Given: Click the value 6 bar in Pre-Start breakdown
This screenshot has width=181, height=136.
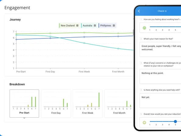Looking at the screenshot, I should [32, 102].
